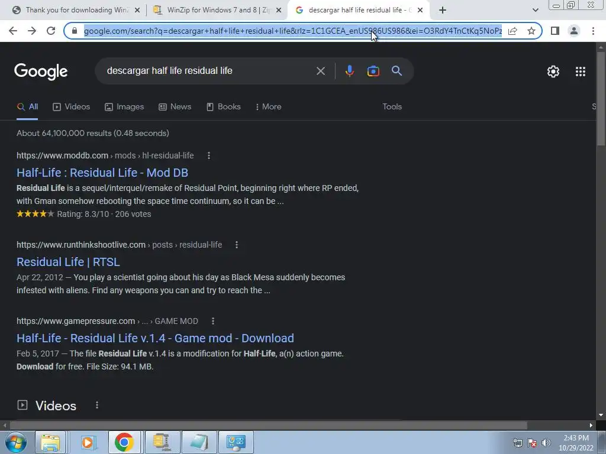Open options for the gamepressure.com result
The image size is (606, 454).
click(x=213, y=321)
